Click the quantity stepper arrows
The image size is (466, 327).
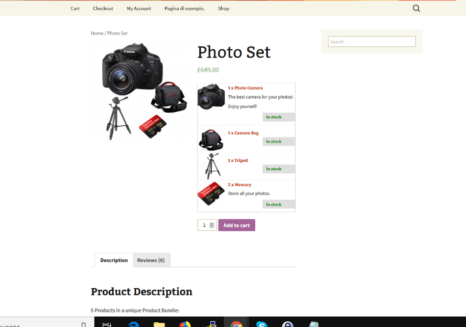click(x=212, y=225)
